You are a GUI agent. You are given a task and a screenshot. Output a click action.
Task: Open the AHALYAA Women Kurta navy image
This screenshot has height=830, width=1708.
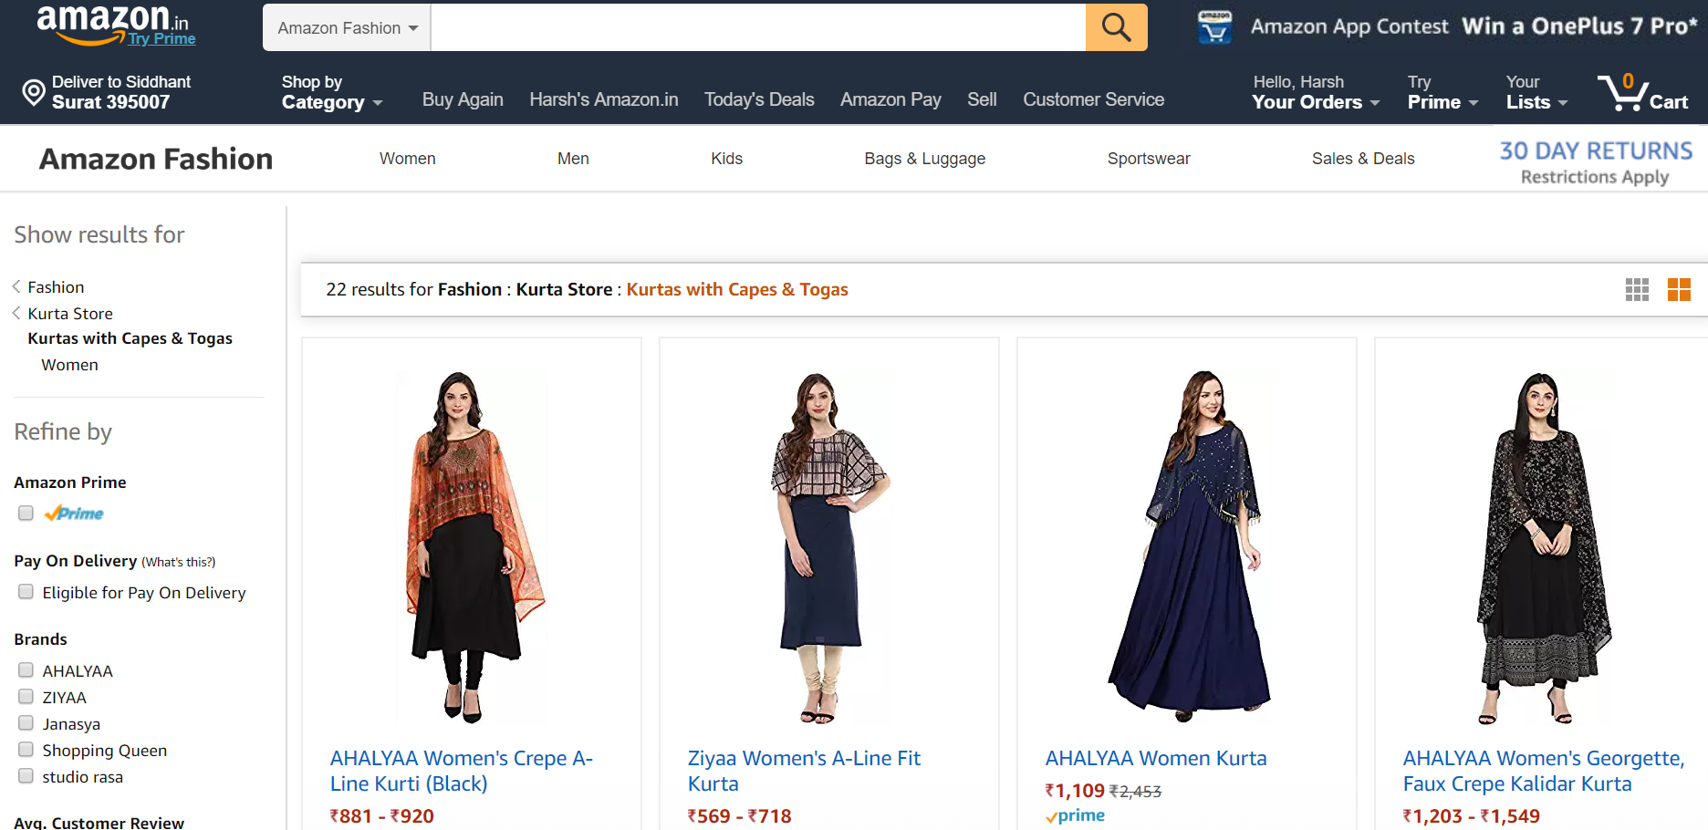tap(1187, 547)
